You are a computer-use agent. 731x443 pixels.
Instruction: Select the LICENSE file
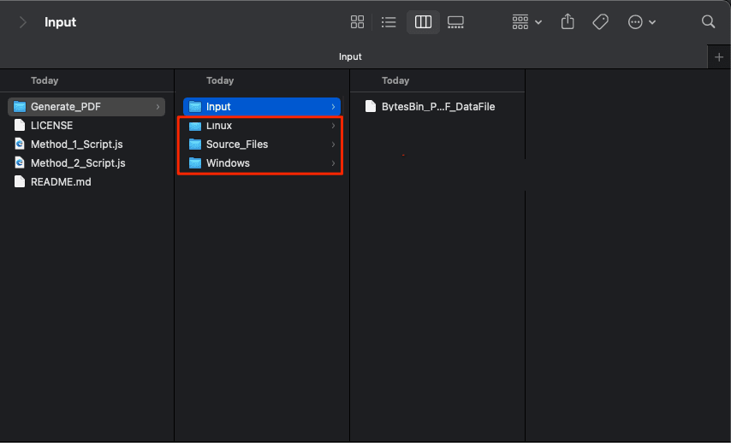tap(51, 126)
